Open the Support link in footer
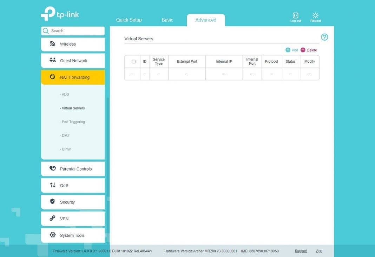Viewport: 375px width, 257px height. [301, 251]
